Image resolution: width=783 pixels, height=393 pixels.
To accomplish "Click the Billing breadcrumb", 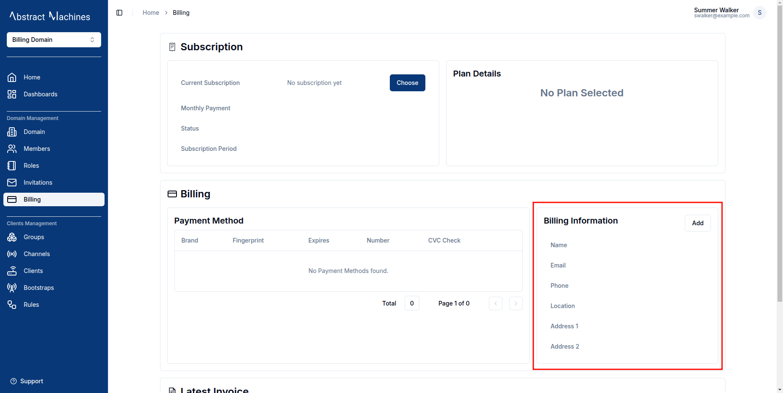I will click(181, 13).
